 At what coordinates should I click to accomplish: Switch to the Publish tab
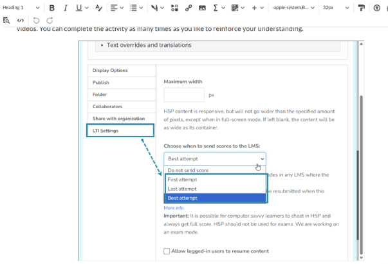[x=122, y=82]
